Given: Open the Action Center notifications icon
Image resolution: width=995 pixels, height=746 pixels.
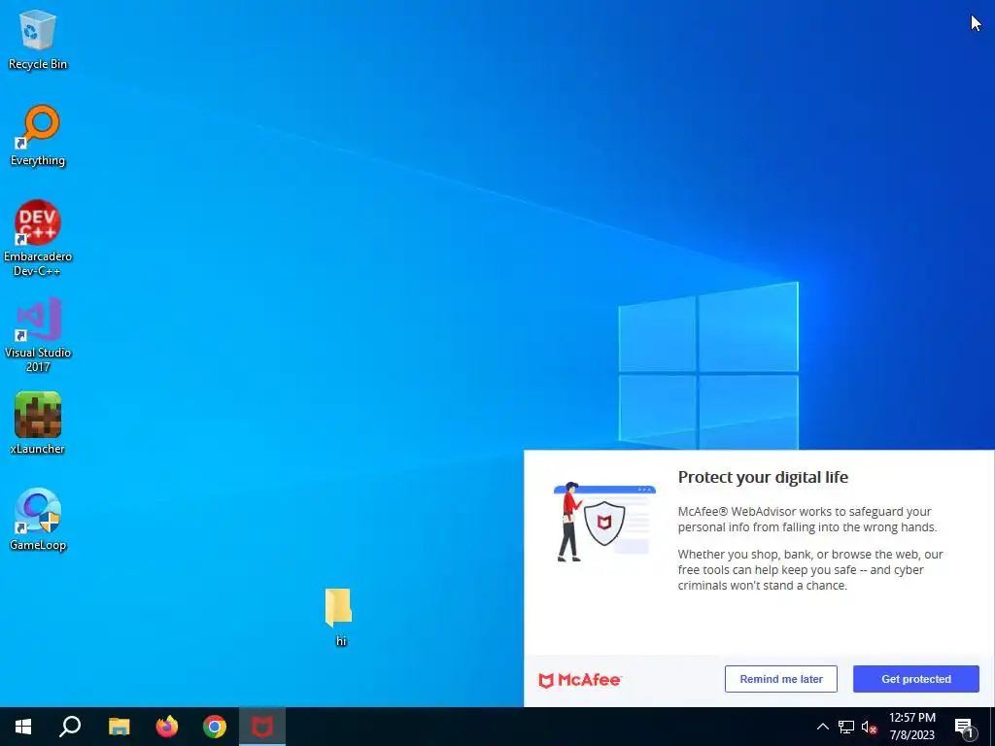Looking at the screenshot, I should (x=964, y=727).
